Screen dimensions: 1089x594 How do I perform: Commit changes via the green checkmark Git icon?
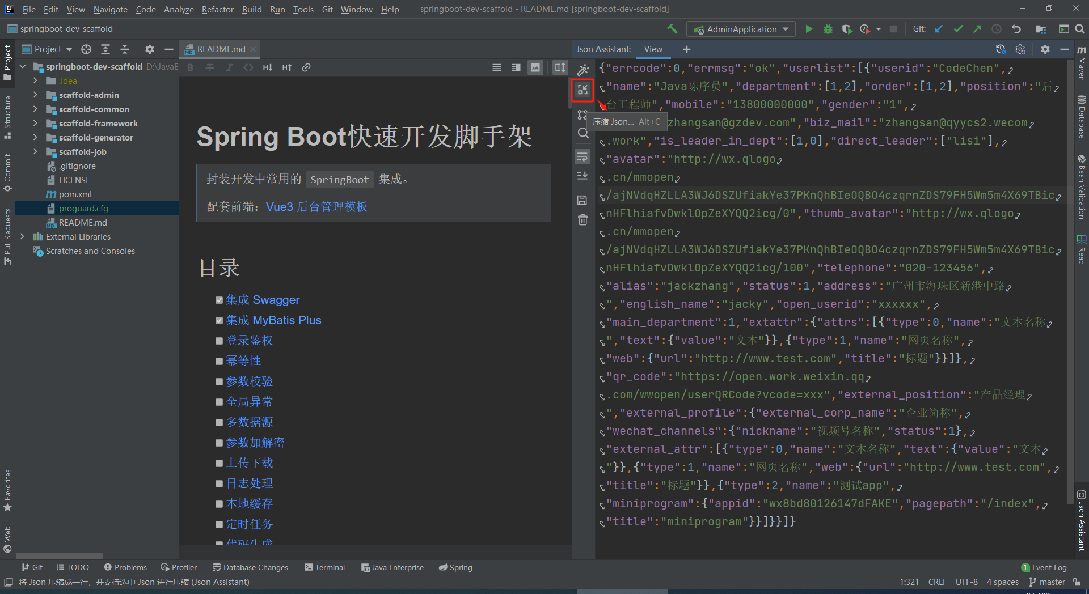point(958,29)
